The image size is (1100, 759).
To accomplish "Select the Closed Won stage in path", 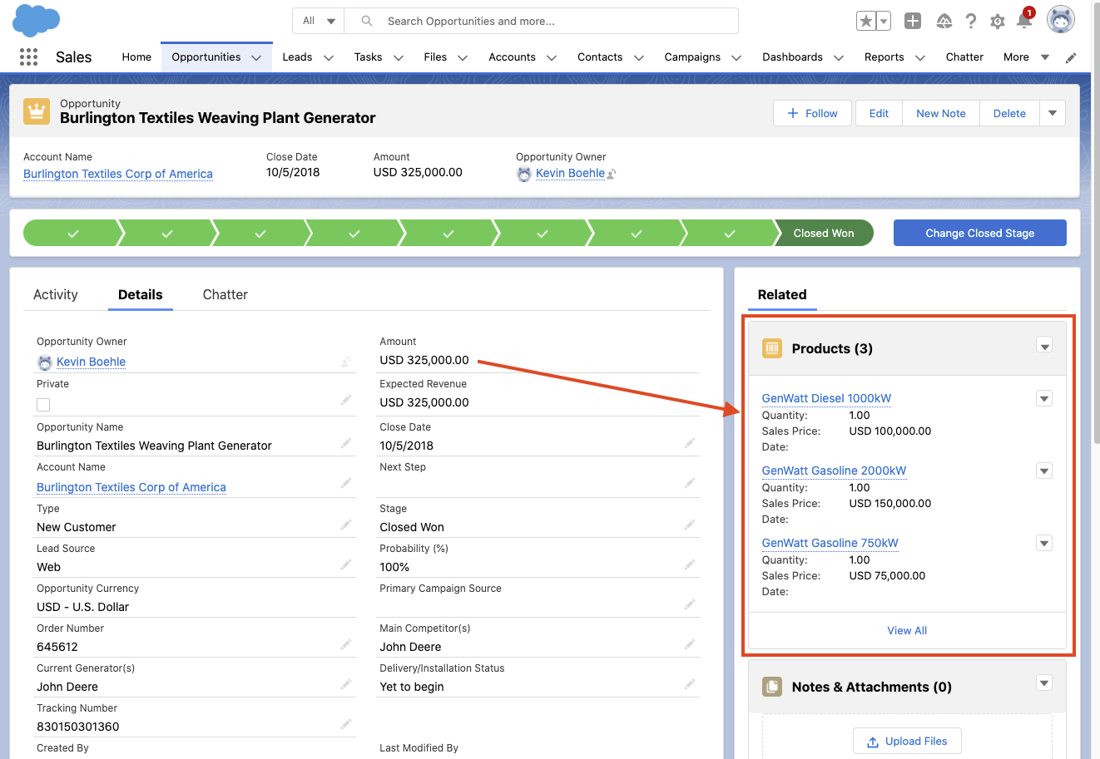I will 823,234.
